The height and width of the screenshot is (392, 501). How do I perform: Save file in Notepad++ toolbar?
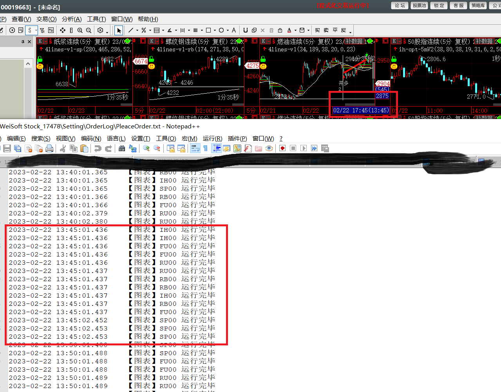pos(7,148)
